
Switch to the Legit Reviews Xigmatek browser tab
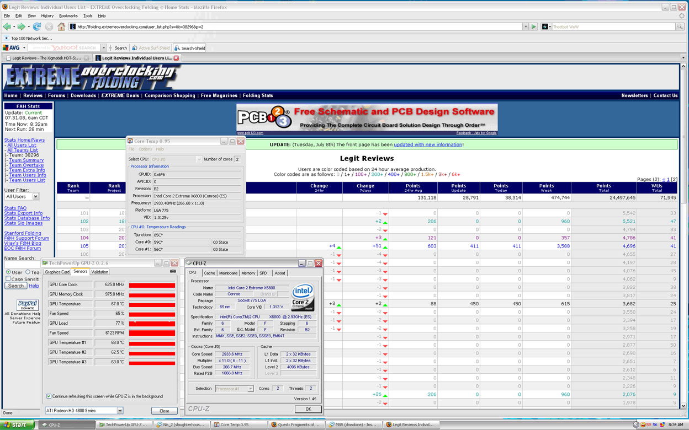(47, 58)
